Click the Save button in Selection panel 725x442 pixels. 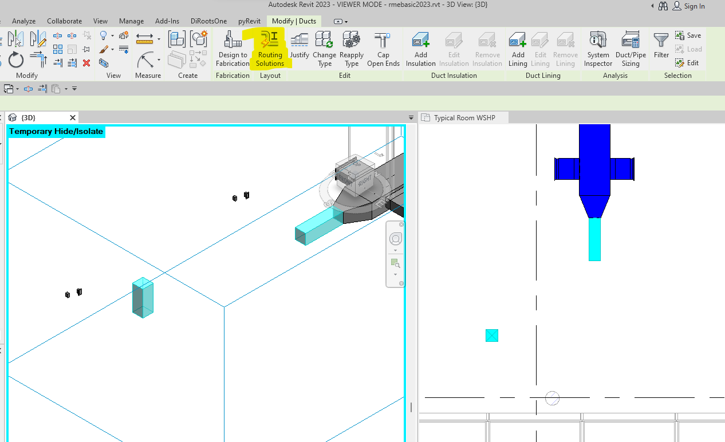click(688, 35)
